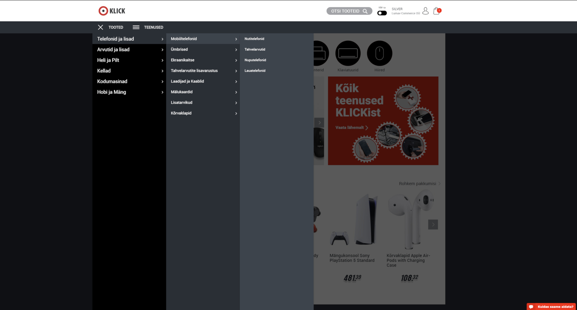577x310 pixels.
Task: Expand the Mälukaardid chevron
Action: [236, 92]
